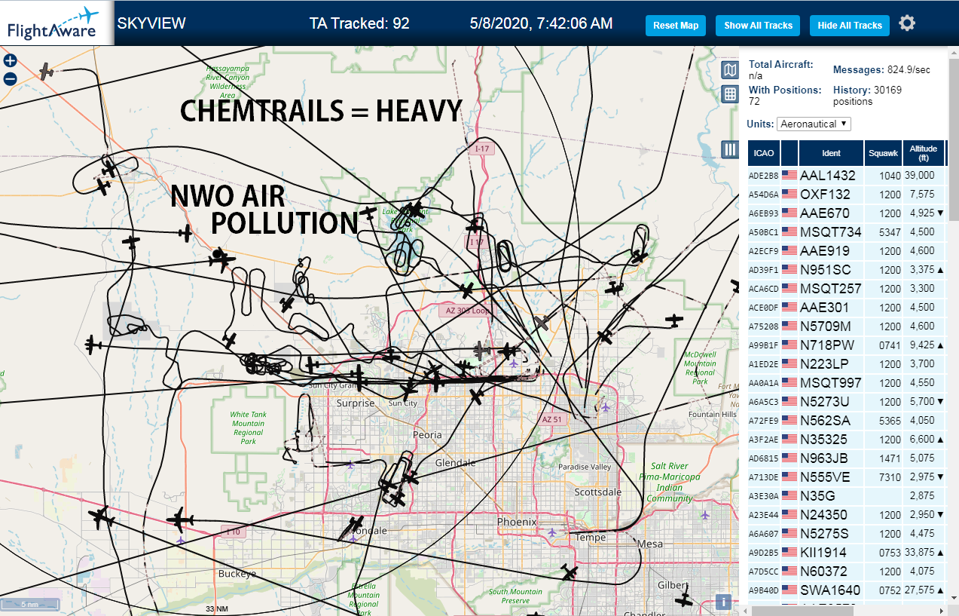Click the sidebar scrollbar up arrow
This screenshot has width=959, height=616.
click(x=952, y=52)
